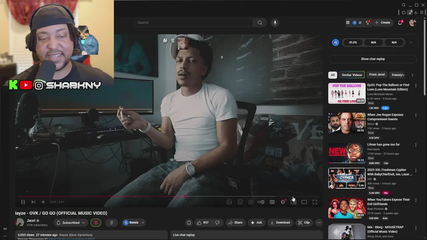Open Mix - Blorg - MOUSETRAP title

click(385, 229)
